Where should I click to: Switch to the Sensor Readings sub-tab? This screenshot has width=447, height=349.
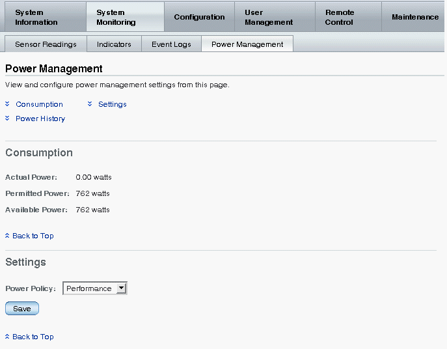[x=46, y=44]
